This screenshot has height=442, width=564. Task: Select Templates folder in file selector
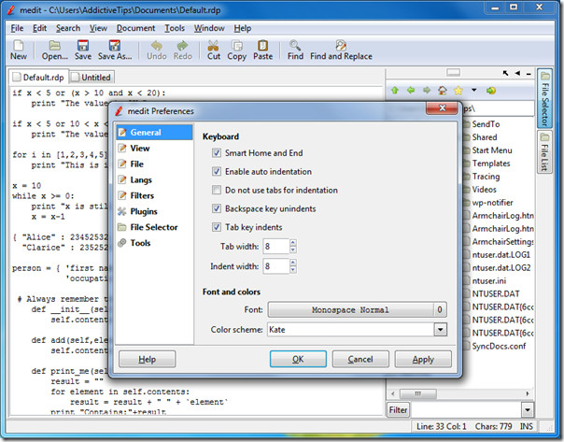(x=491, y=163)
